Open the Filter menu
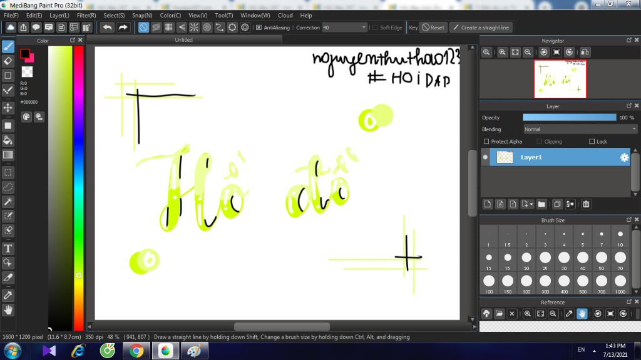 [x=86, y=15]
